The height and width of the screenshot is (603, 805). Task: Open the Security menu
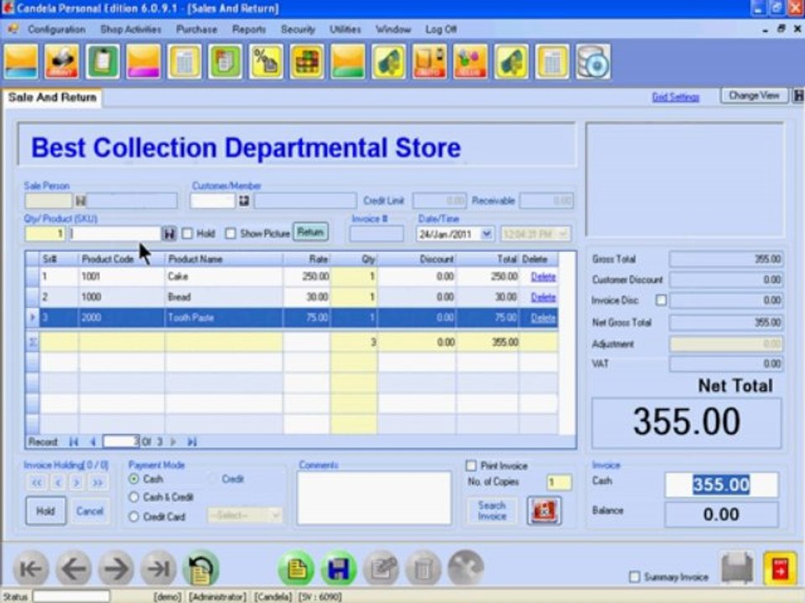299,29
